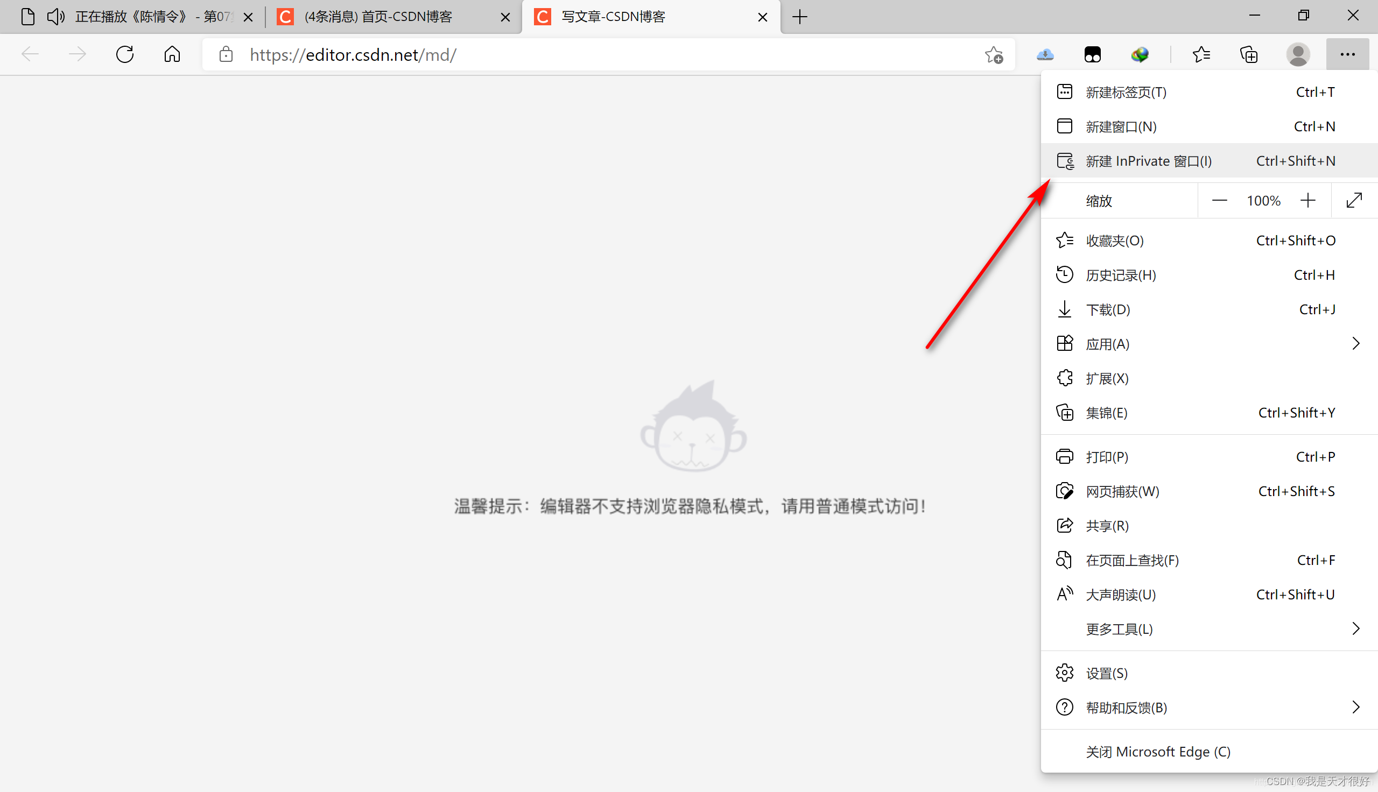Open the dark square extension icon
The width and height of the screenshot is (1378, 792).
coord(1093,54)
